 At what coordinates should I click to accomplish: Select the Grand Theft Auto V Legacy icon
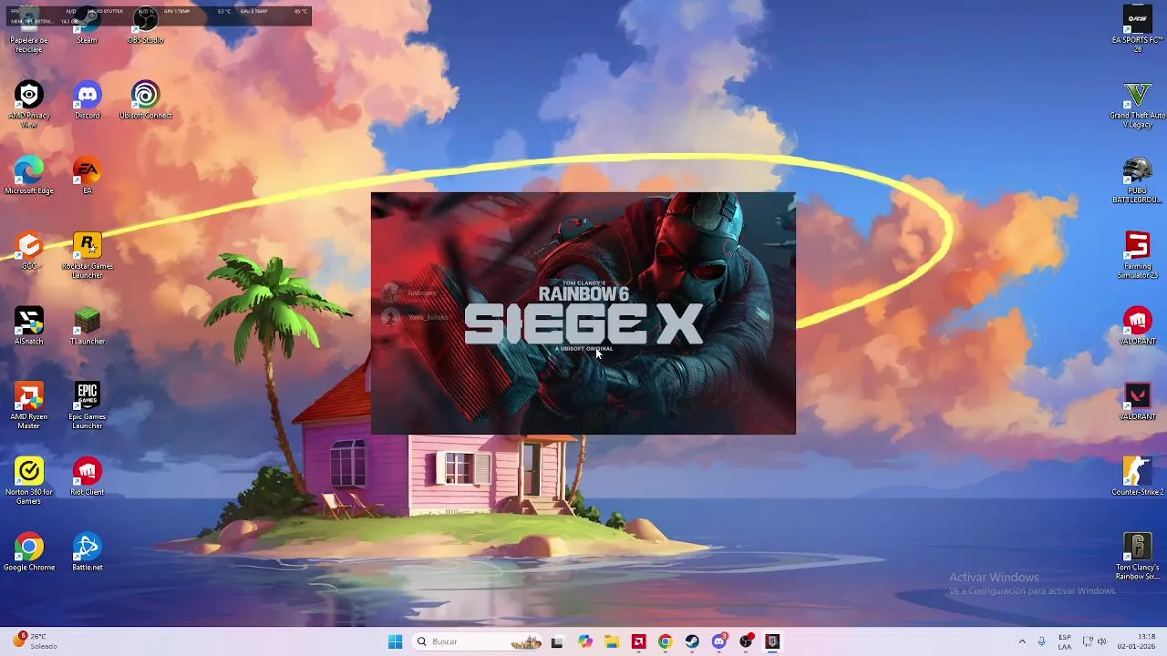(x=1137, y=105)
